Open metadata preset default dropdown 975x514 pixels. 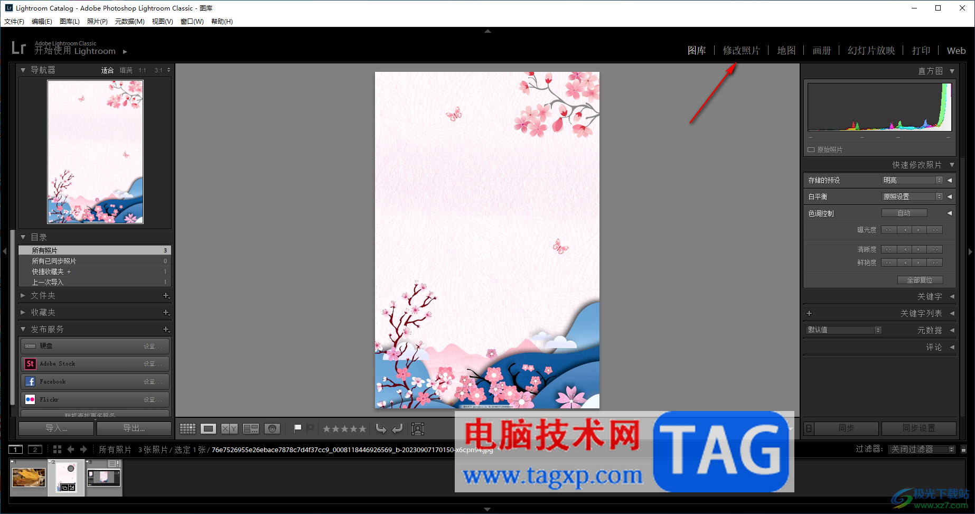point(844,330)
